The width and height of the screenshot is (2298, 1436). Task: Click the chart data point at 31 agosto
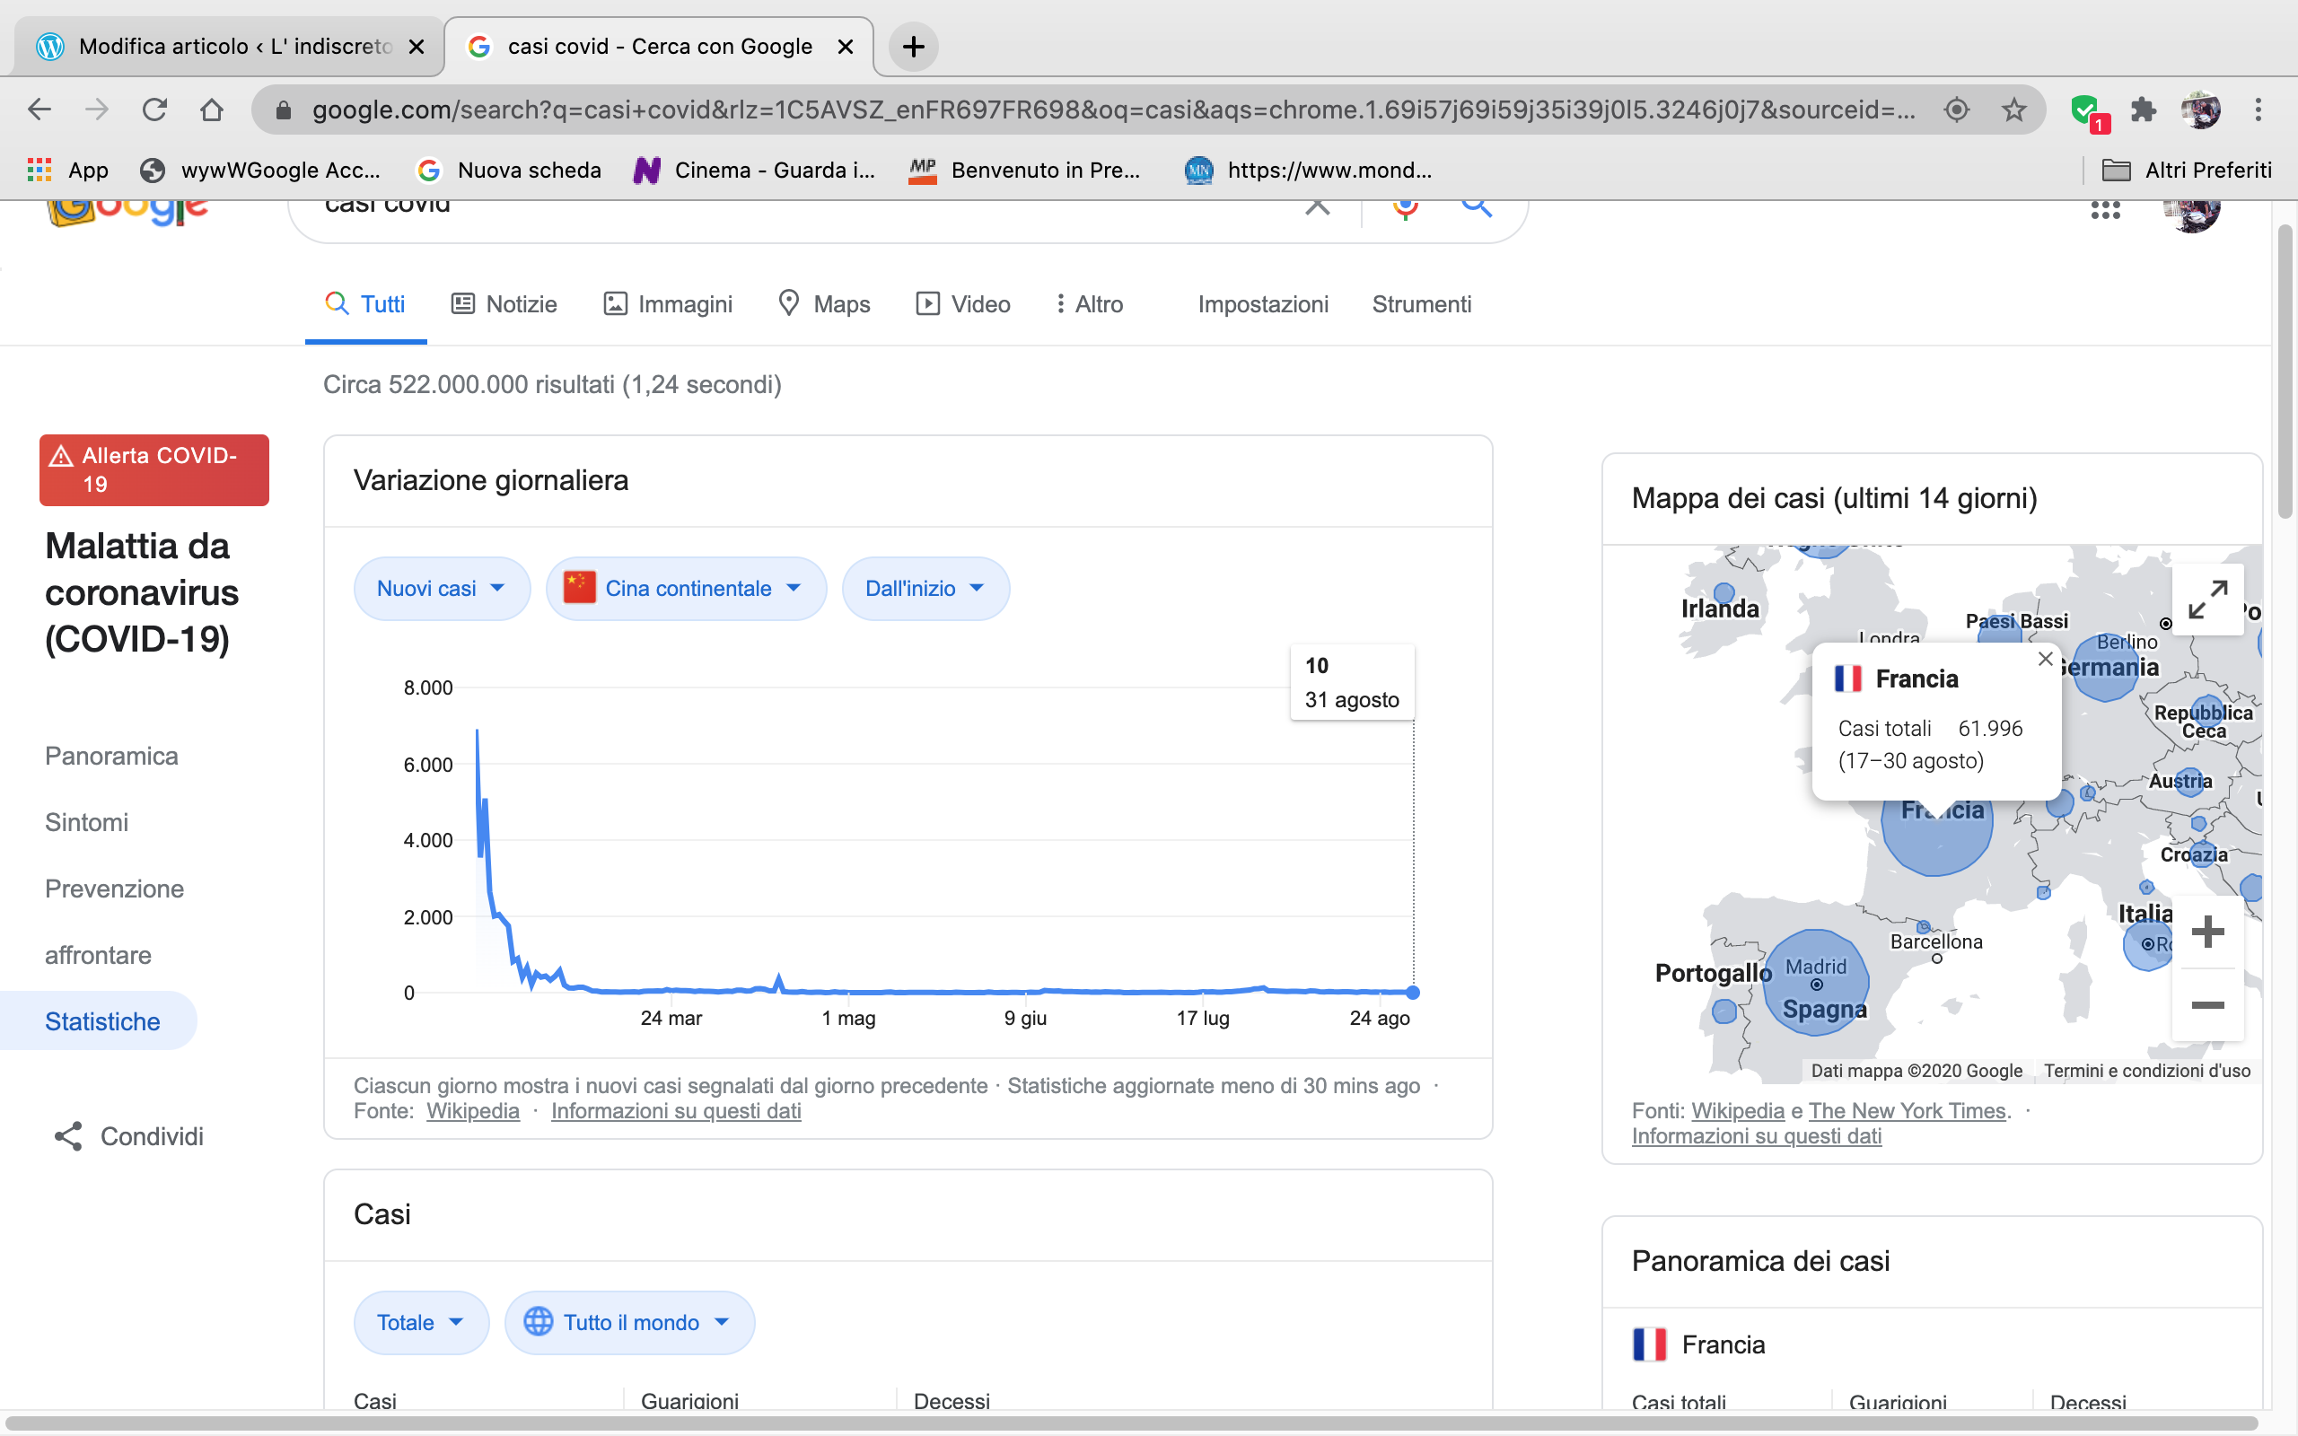pyautogui.click(x=1413, y=993)
